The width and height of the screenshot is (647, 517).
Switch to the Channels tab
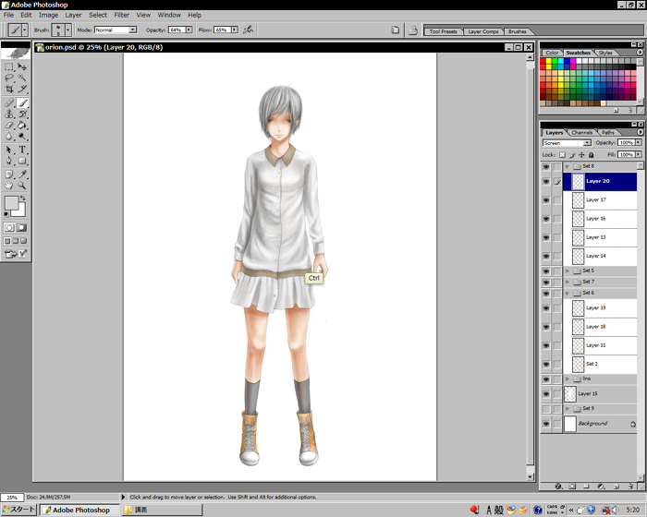pyautogui.click(x=582, y=132)
